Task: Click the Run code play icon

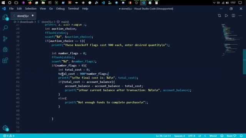Action: point(226,16)
